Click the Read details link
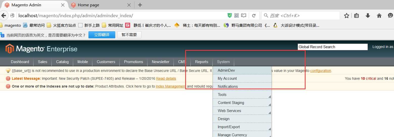Screen dimensions: 394x137 click(166, 78)
